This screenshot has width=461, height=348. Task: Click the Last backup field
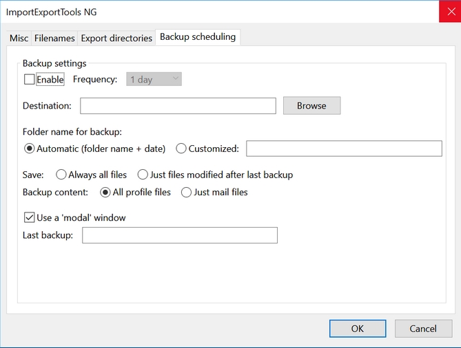point(180,236)
